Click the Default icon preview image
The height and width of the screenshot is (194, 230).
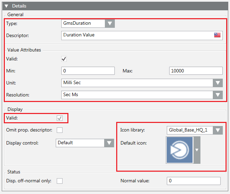[x=179, y=150]
